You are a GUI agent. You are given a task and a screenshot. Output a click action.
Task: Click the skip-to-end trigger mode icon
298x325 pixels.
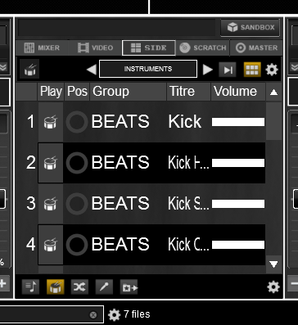228,70
